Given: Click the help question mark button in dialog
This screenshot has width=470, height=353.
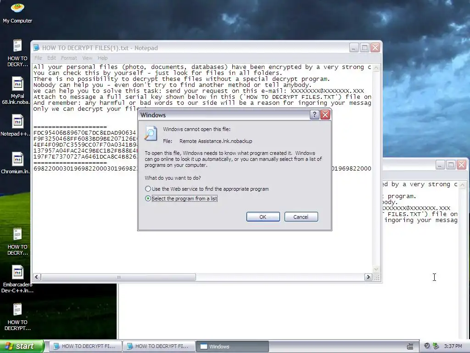Looking at the screenshot, I should pos(314,114).
